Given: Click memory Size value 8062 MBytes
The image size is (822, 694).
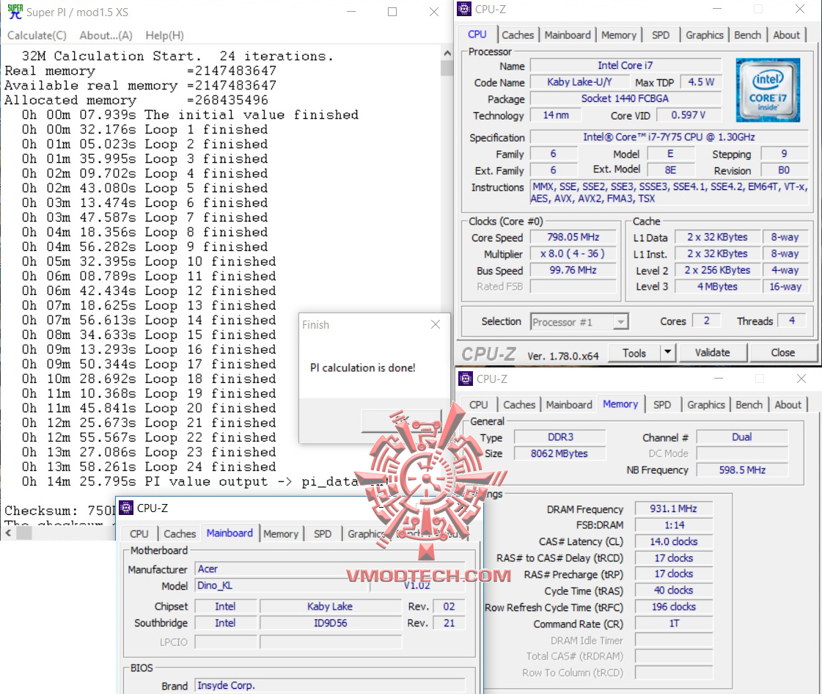Looking at the screenshot, I should pyautogui.click(x=560, y=454).
